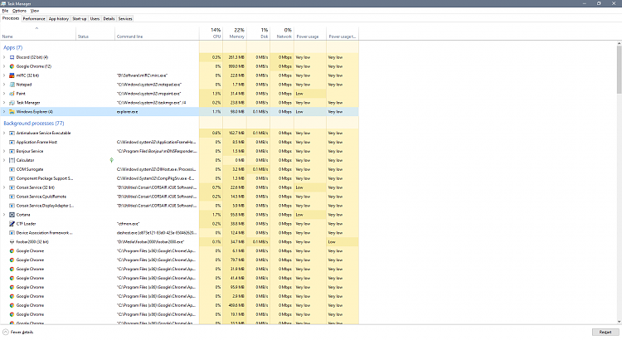Click the Corsair.Service.CpuIdRemote icon
This screenshot has width=622, height=340.
pos(12,197)
